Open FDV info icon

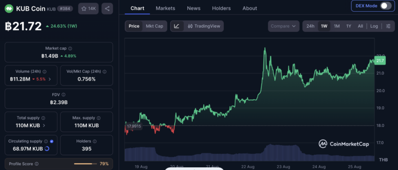(63, 95)
